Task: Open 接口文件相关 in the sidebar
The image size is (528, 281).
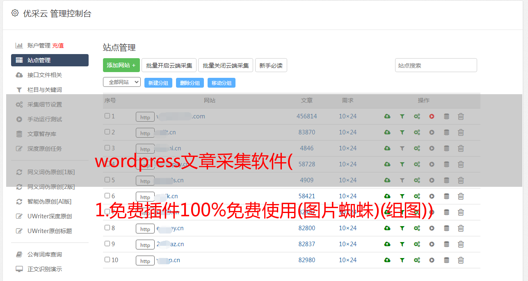Action: [45, 75]
